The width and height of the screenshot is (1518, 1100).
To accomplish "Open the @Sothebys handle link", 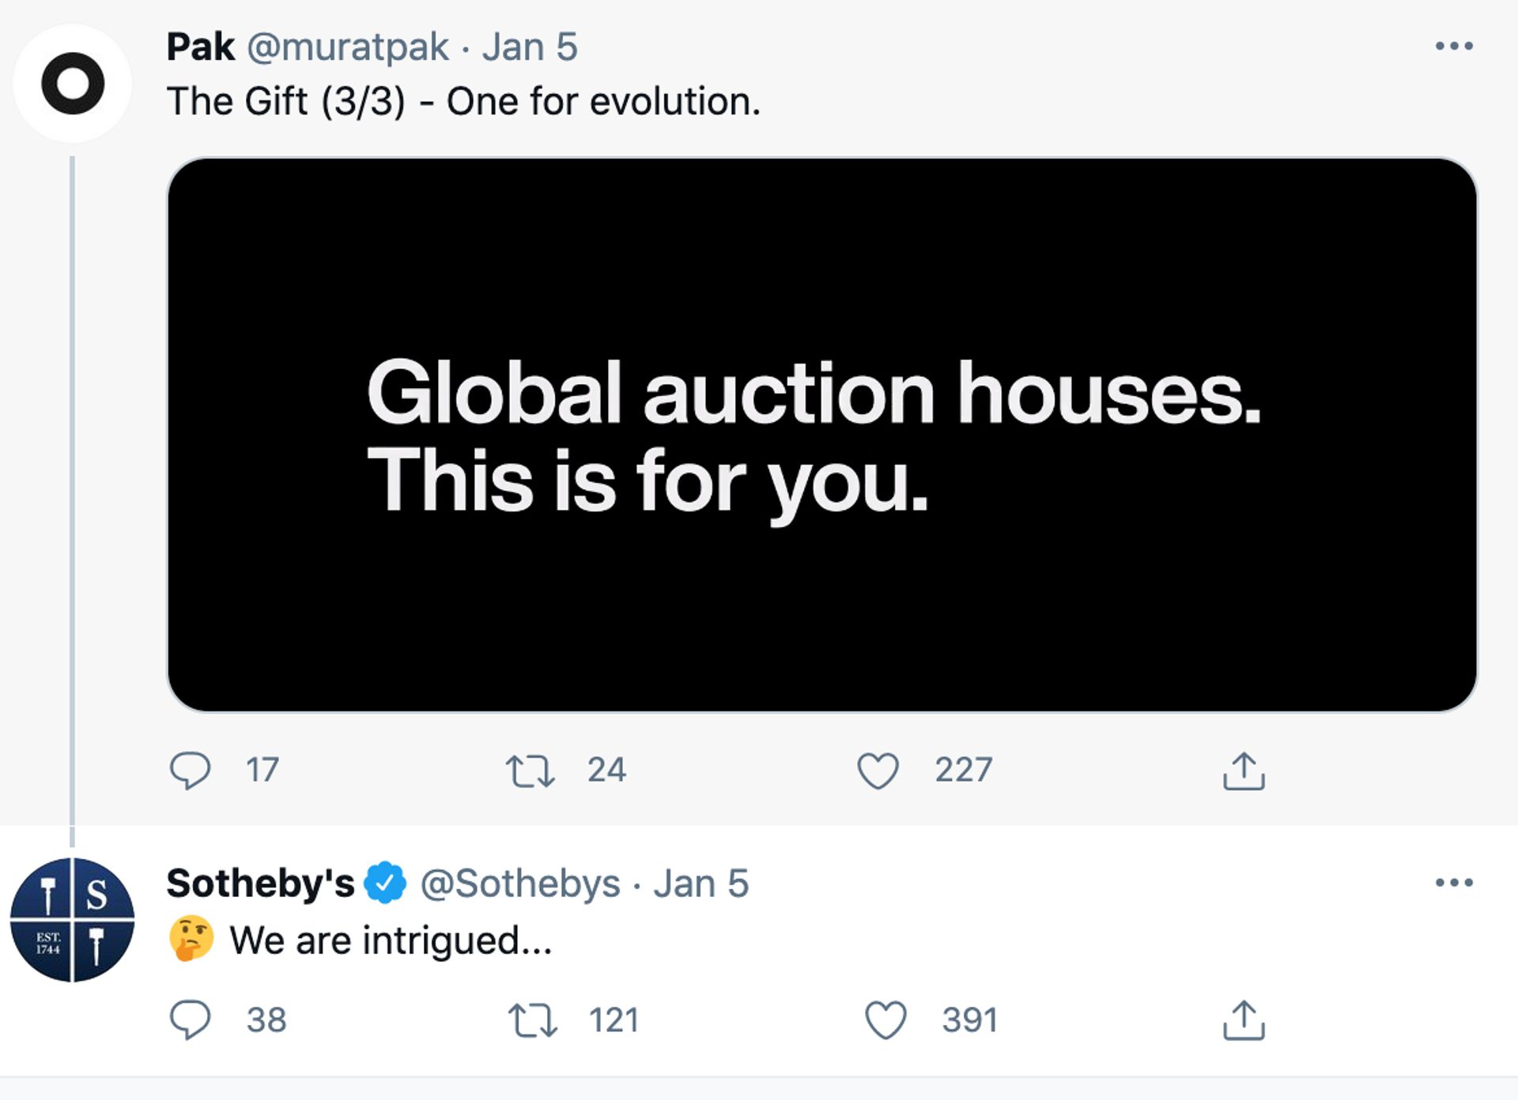I will coord(520,883).
